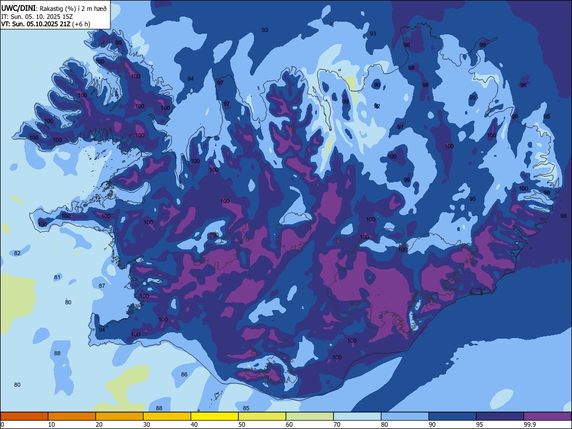572x429 pixels.
Task: Click the dark orange 0–10 legend swatch
Action: click(x=24, y=416)
